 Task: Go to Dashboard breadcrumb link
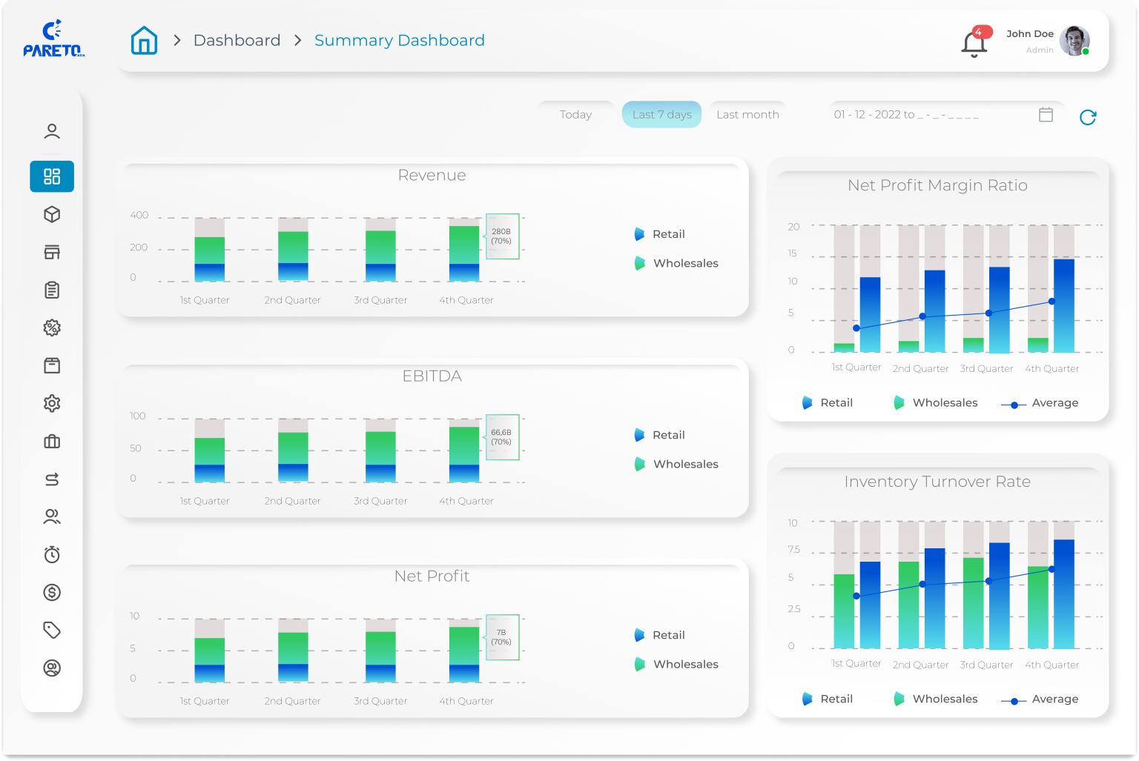click(237, 40)
